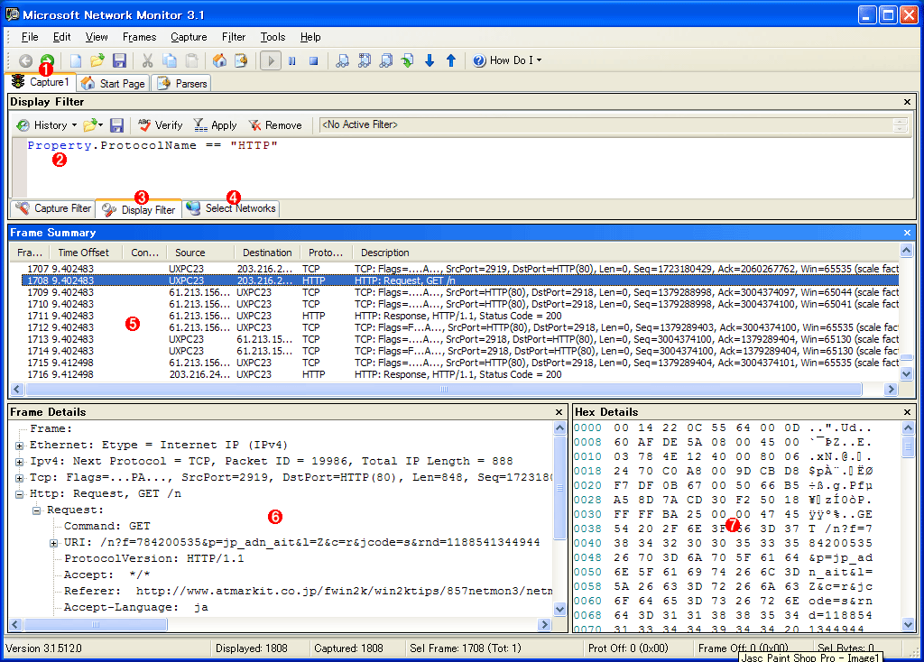Screen dimensions: 924x662
Task: Sort by the Source column header
Action: click(189, 253)
